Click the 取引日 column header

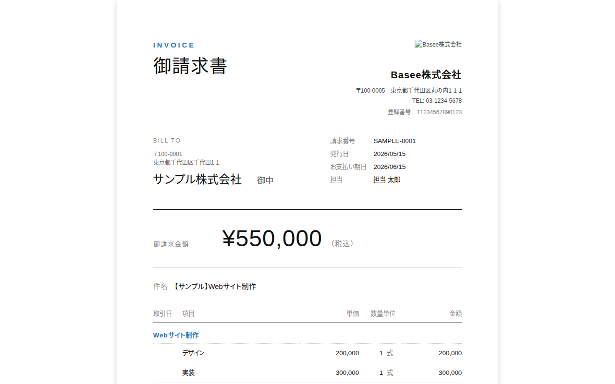162,314
